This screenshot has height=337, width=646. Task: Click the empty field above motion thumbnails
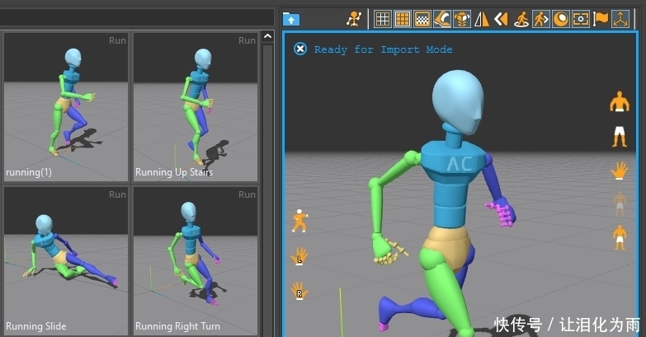click(136, 18)
